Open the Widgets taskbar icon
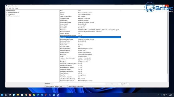Image resolution: width=174 pixels, height=97 pixels. (x=14, y=95)
